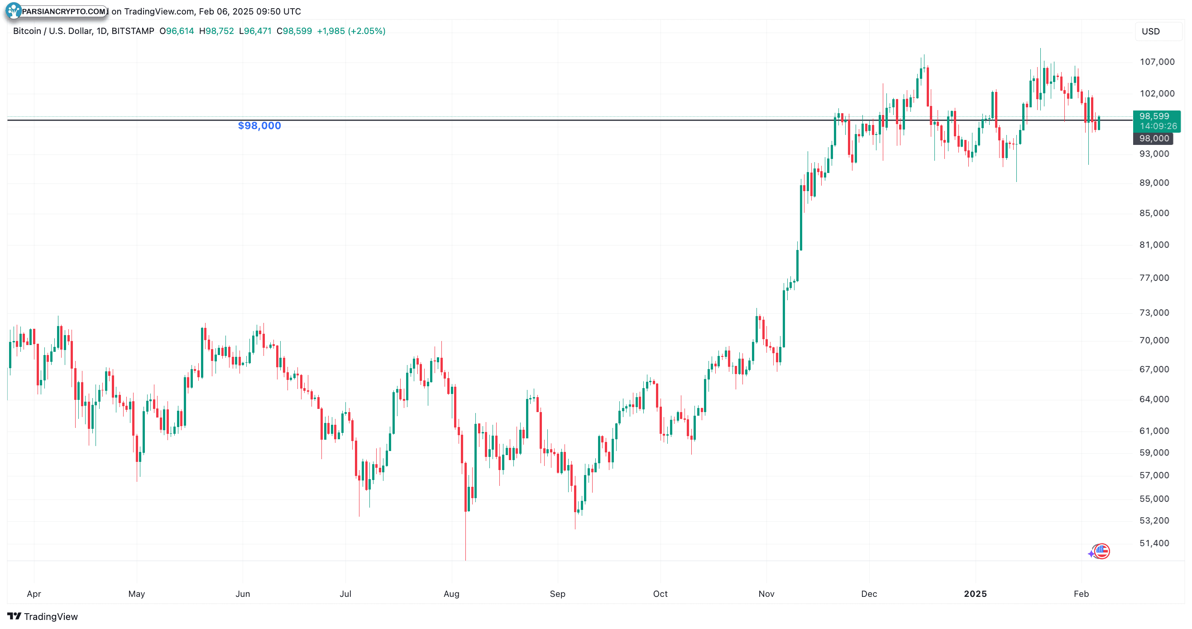
Task: Click the high value H98,752
Action: click(216, 31)
